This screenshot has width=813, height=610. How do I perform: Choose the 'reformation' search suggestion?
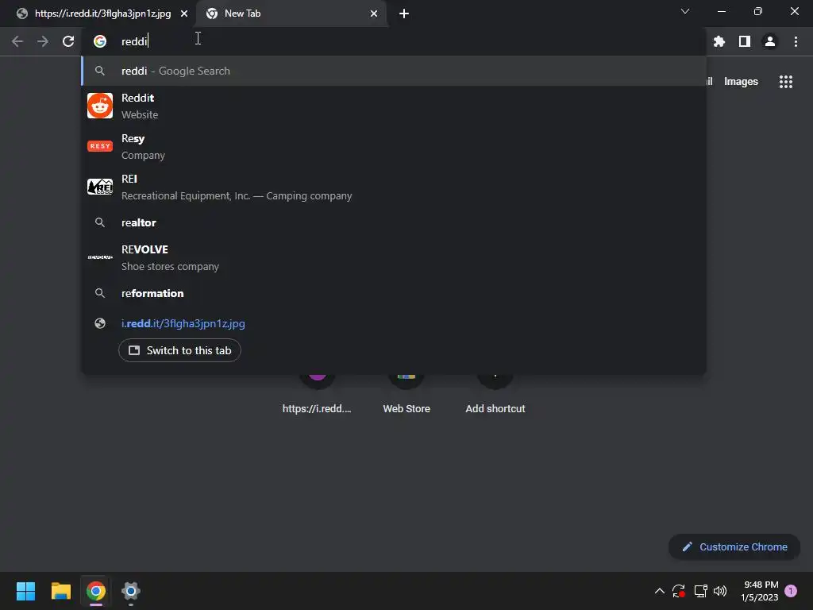click(x=394, y=293)
